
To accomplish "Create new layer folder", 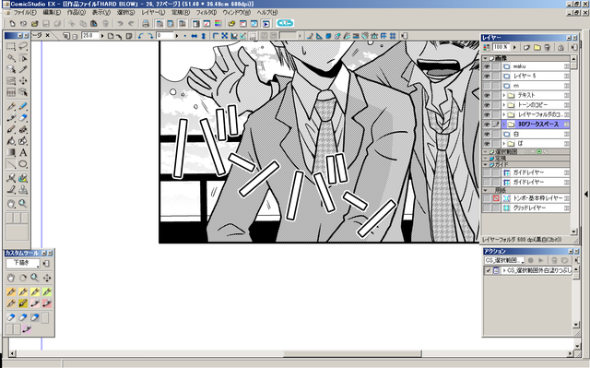I will click(x=537, y=47).
